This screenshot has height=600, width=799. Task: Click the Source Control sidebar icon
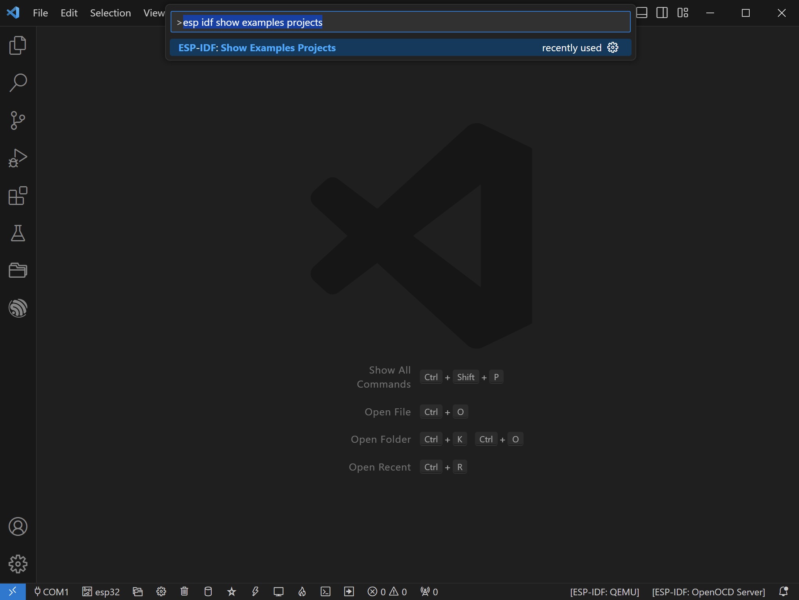click(17, 120)
